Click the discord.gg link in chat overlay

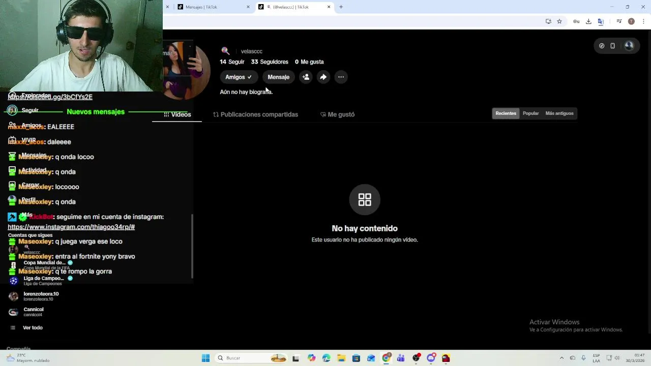pyautogui.click(x=50, y=97)
